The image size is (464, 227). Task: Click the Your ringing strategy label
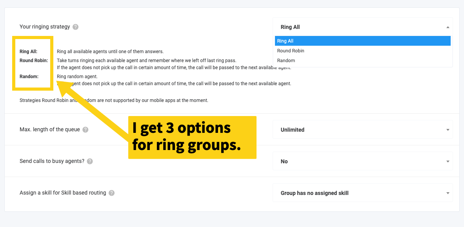coord(45,27)
